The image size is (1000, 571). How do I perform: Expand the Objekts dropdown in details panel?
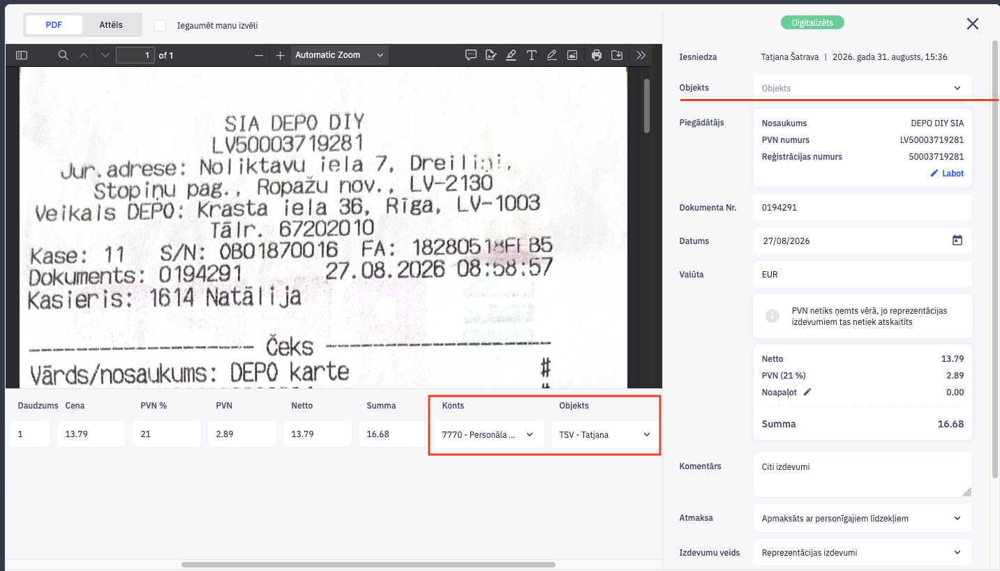click(863, 89)
